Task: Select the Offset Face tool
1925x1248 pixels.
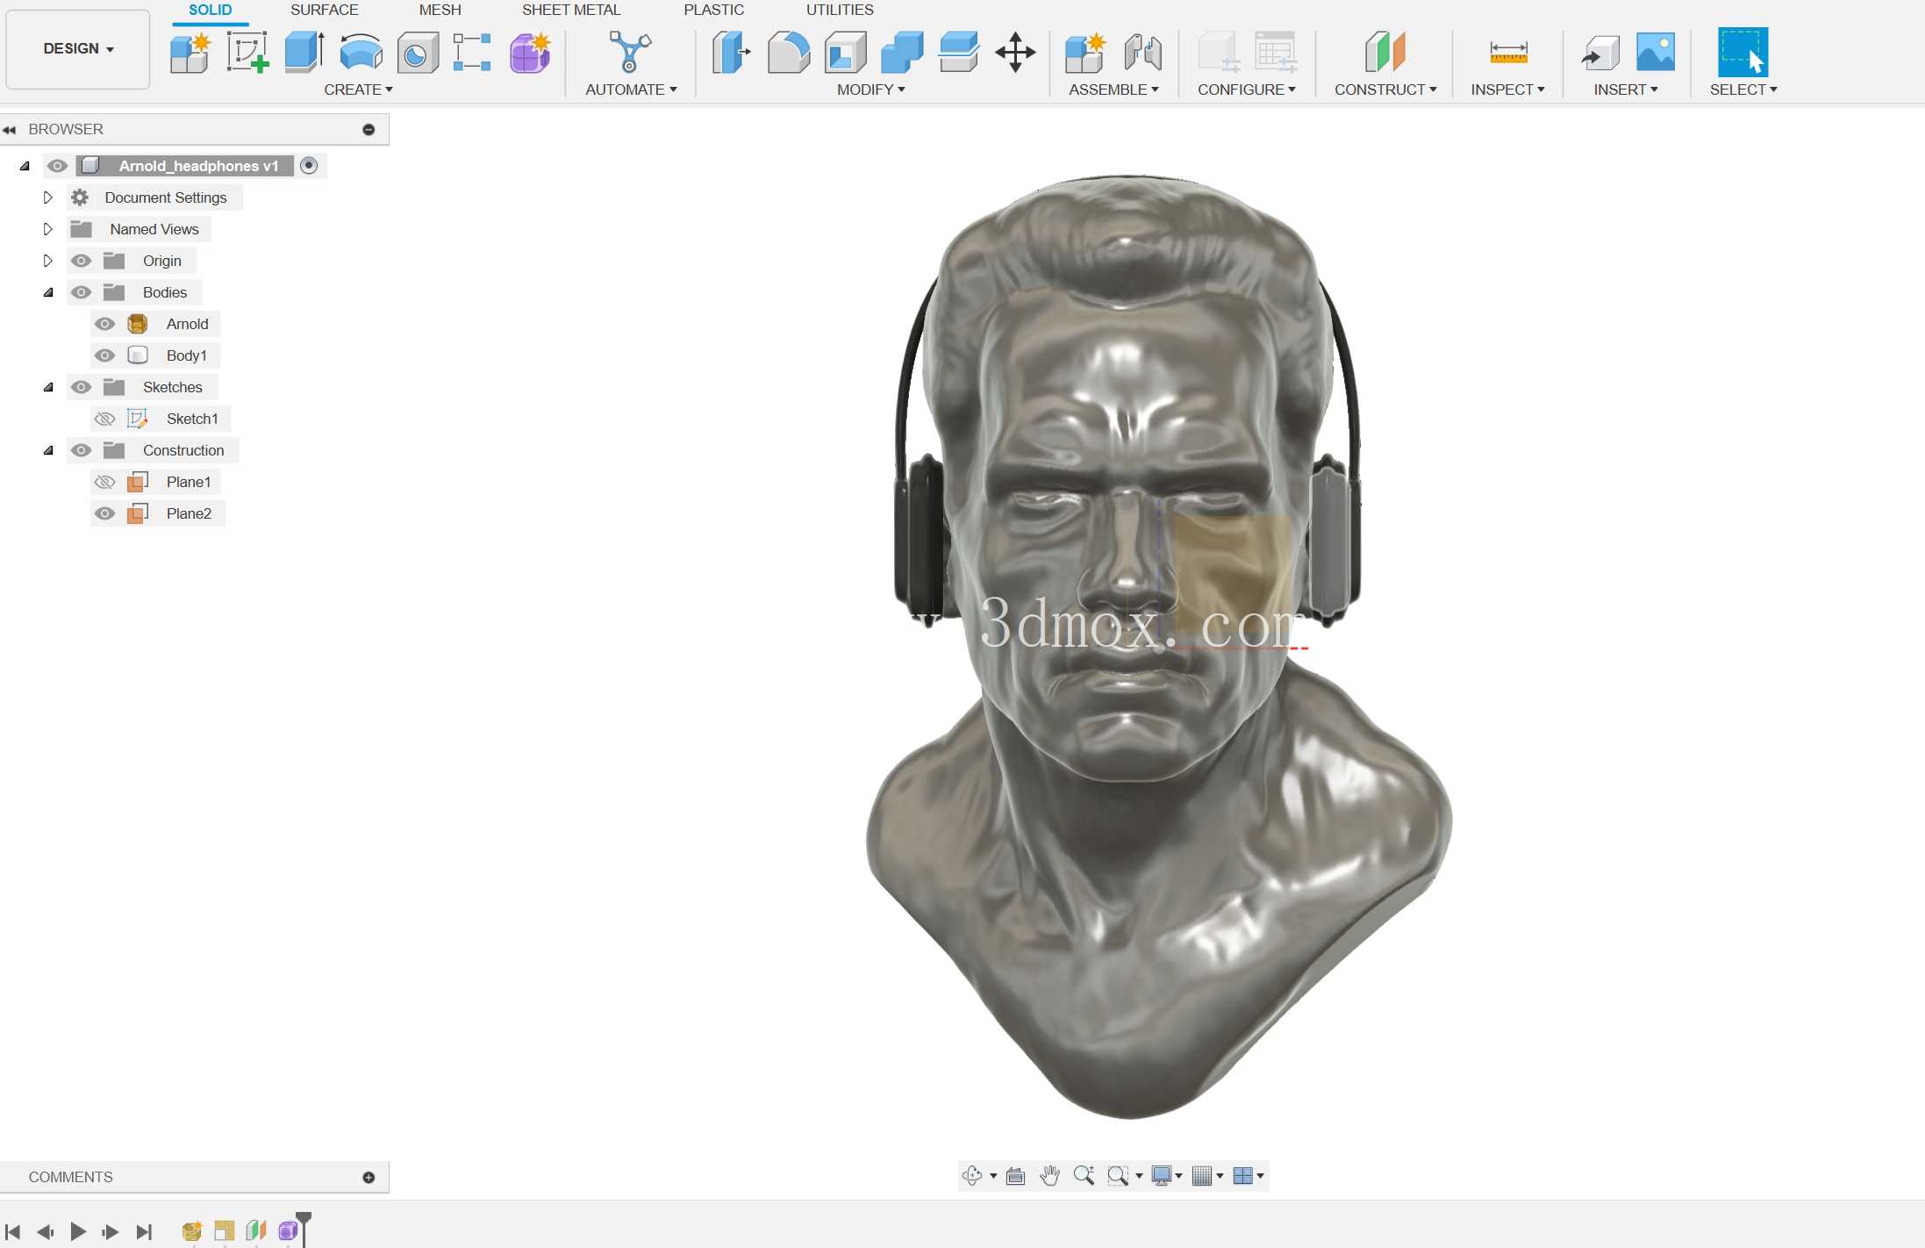Action: tap(959, 53)
